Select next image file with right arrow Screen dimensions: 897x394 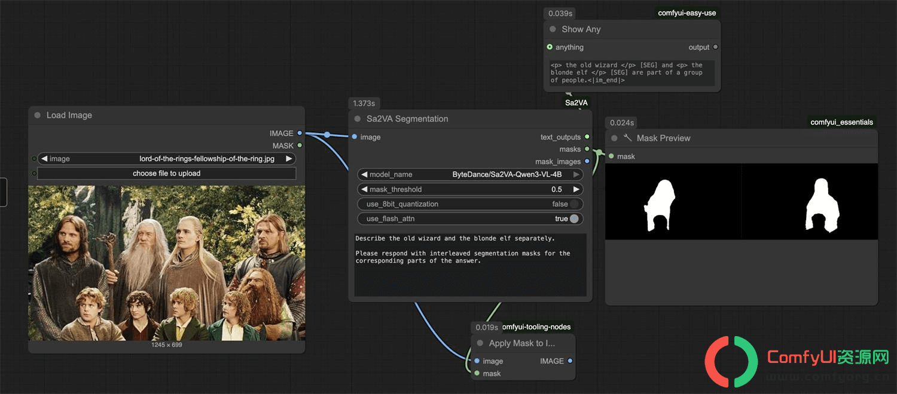pyautogui.click(x=289, y=159)
